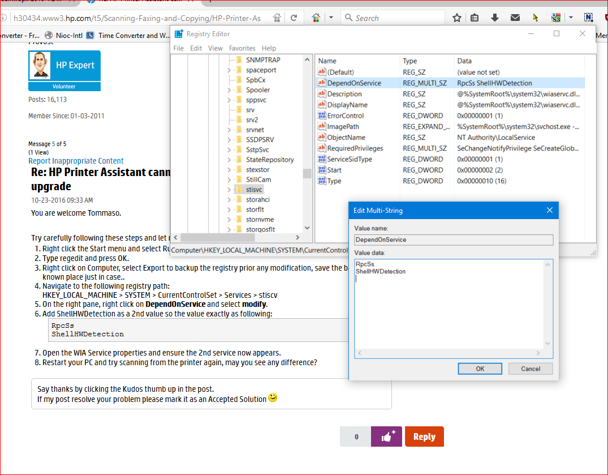Open the Help menu in Registry Editor
Image resolution: width=608 pixels, height=475 pixels.
pos(269,48)
